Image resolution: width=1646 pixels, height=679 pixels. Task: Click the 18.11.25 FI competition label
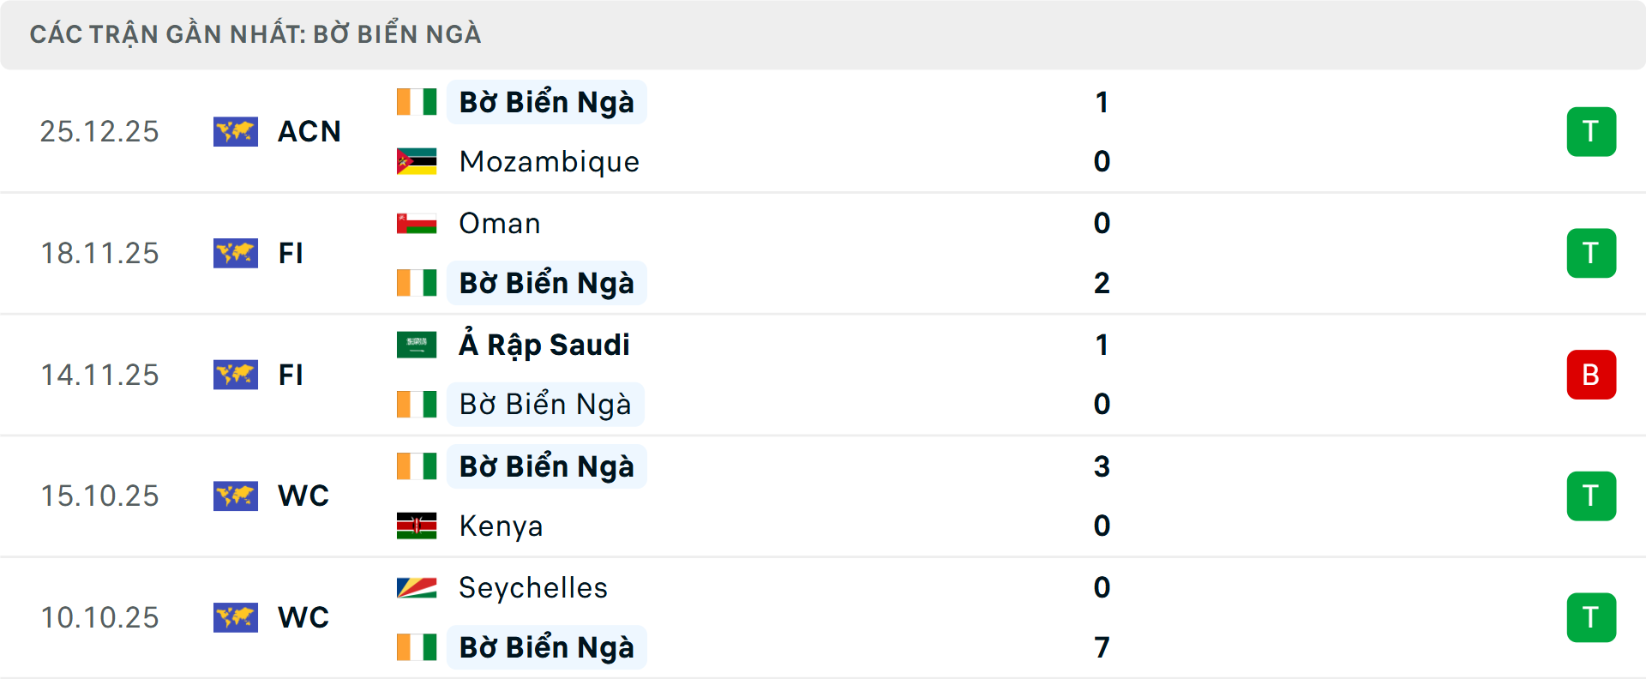point(291,253)
